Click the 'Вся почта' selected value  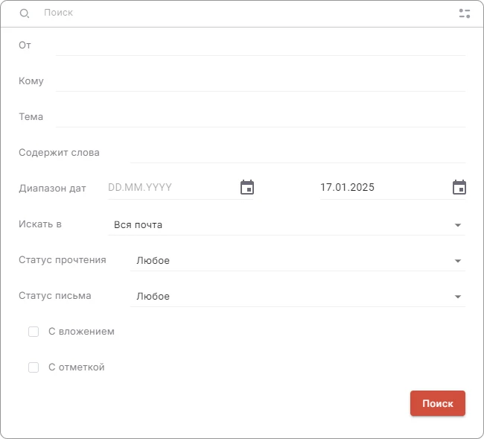(138, 225)
